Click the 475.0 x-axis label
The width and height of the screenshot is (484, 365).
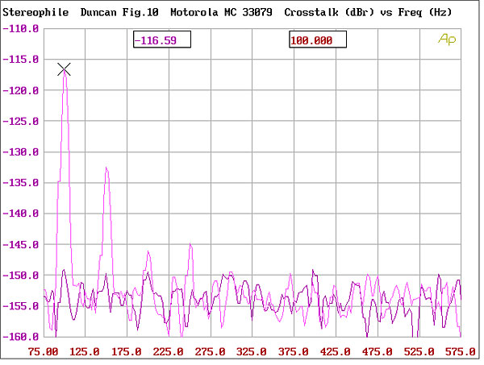378,352
